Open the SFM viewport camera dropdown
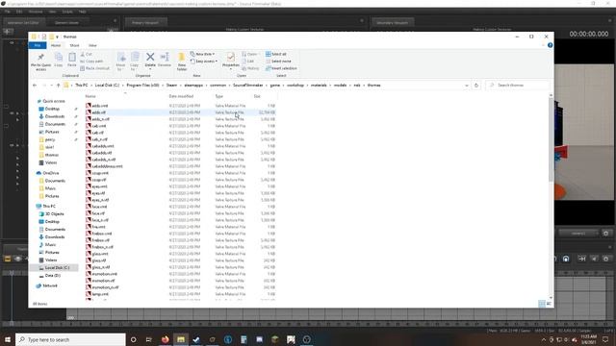Screen dimensions: 616x346 pos(578,233)
